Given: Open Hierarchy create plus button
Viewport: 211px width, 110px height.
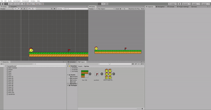Looking at the screenshot, I should click(x=2, y=64).
